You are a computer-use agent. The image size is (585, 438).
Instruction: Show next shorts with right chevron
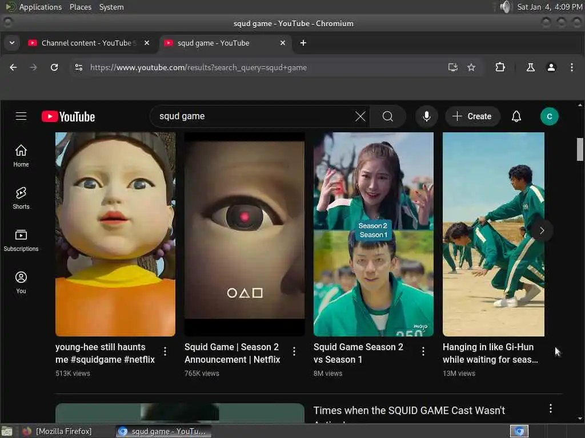[542, 230]
